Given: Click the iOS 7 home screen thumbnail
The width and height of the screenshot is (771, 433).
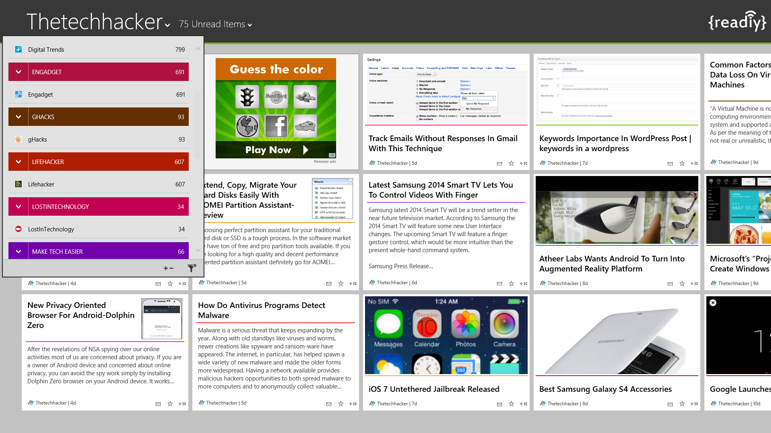Looking at the screenshot, I should [446, 335].
